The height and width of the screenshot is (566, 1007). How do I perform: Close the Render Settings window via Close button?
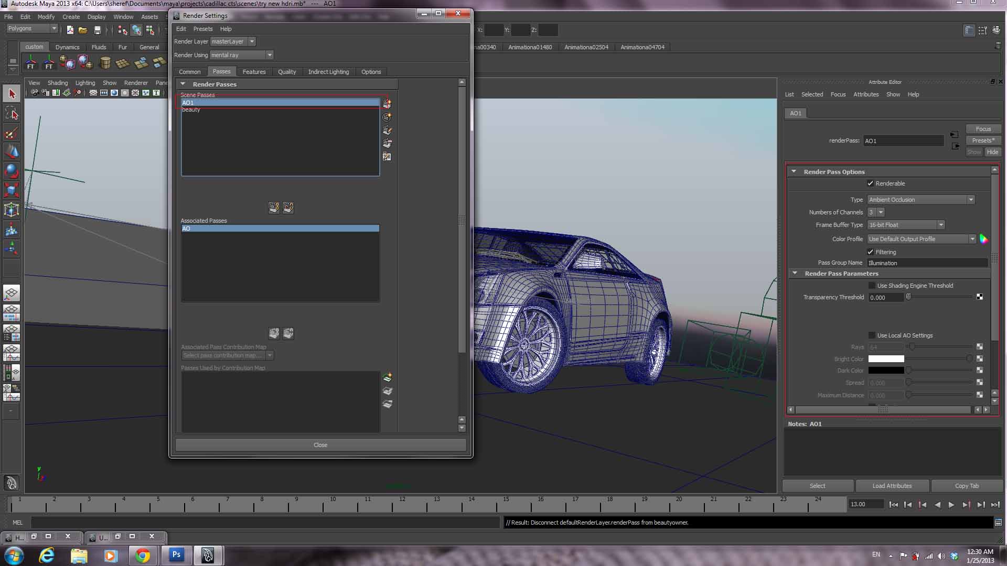point(320,445)
